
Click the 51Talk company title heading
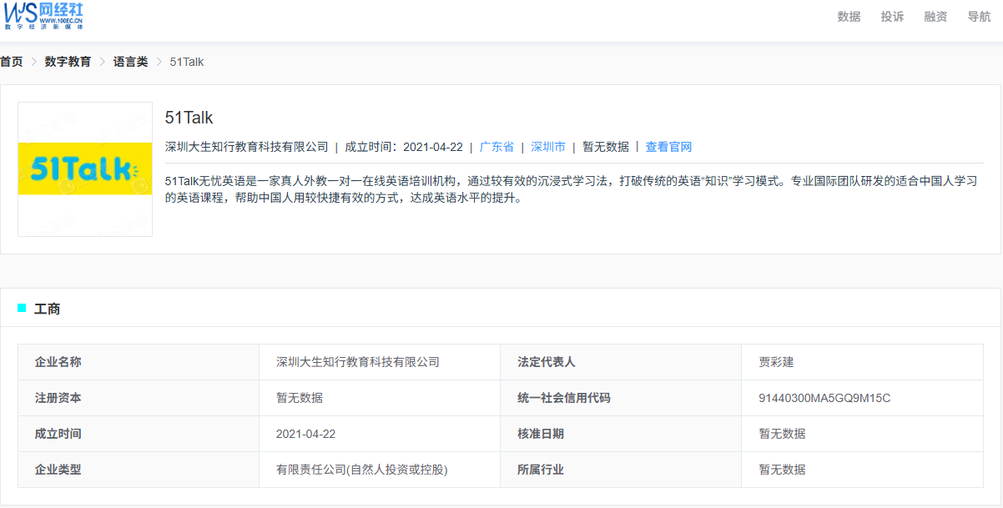pos(189,118)
